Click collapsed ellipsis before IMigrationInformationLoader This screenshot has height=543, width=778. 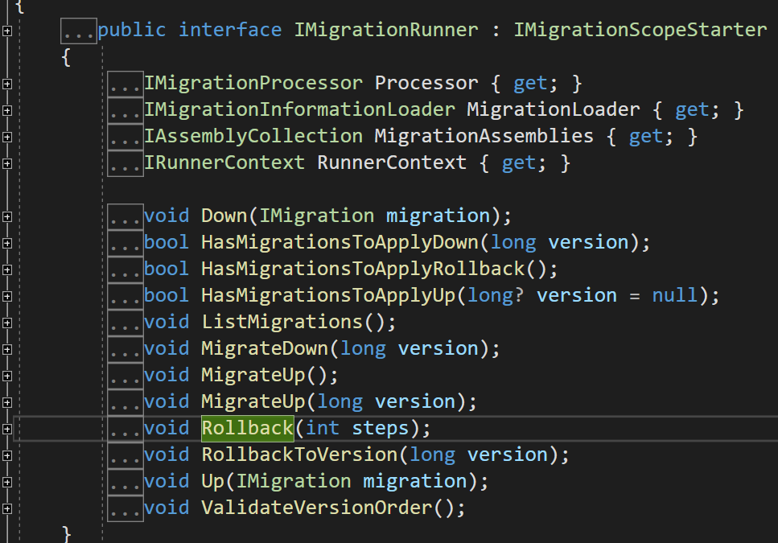pos(126,110)
